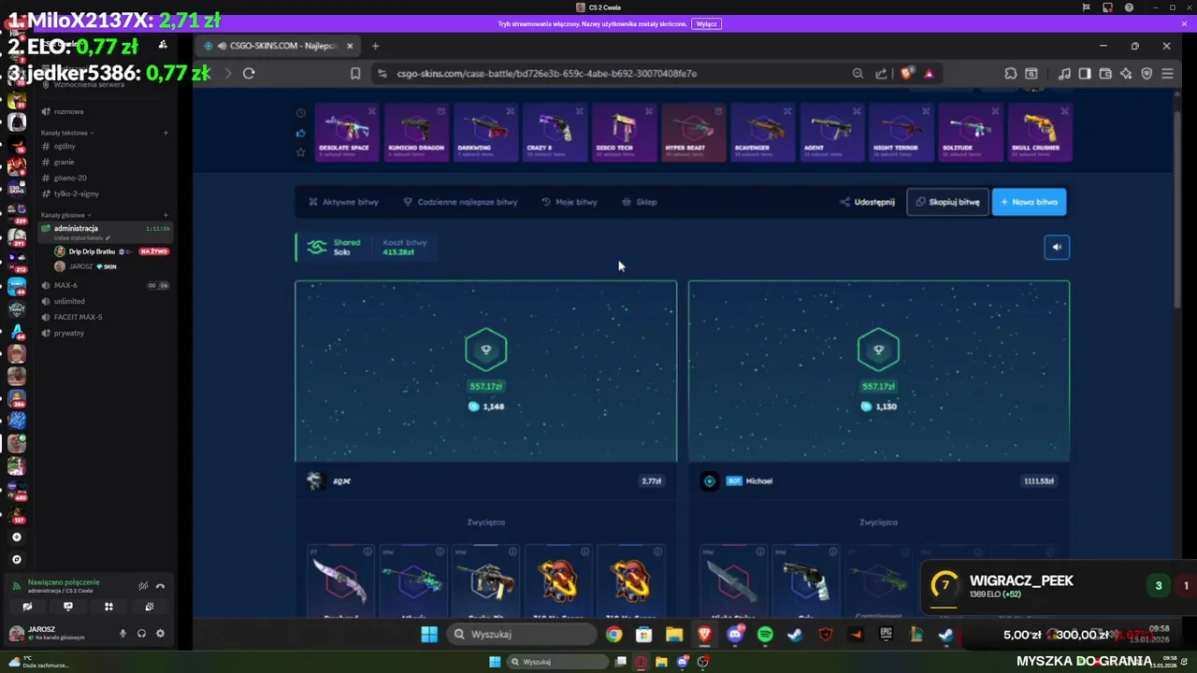Open the browser extensions puzzle icon

tap(1011, 73)
